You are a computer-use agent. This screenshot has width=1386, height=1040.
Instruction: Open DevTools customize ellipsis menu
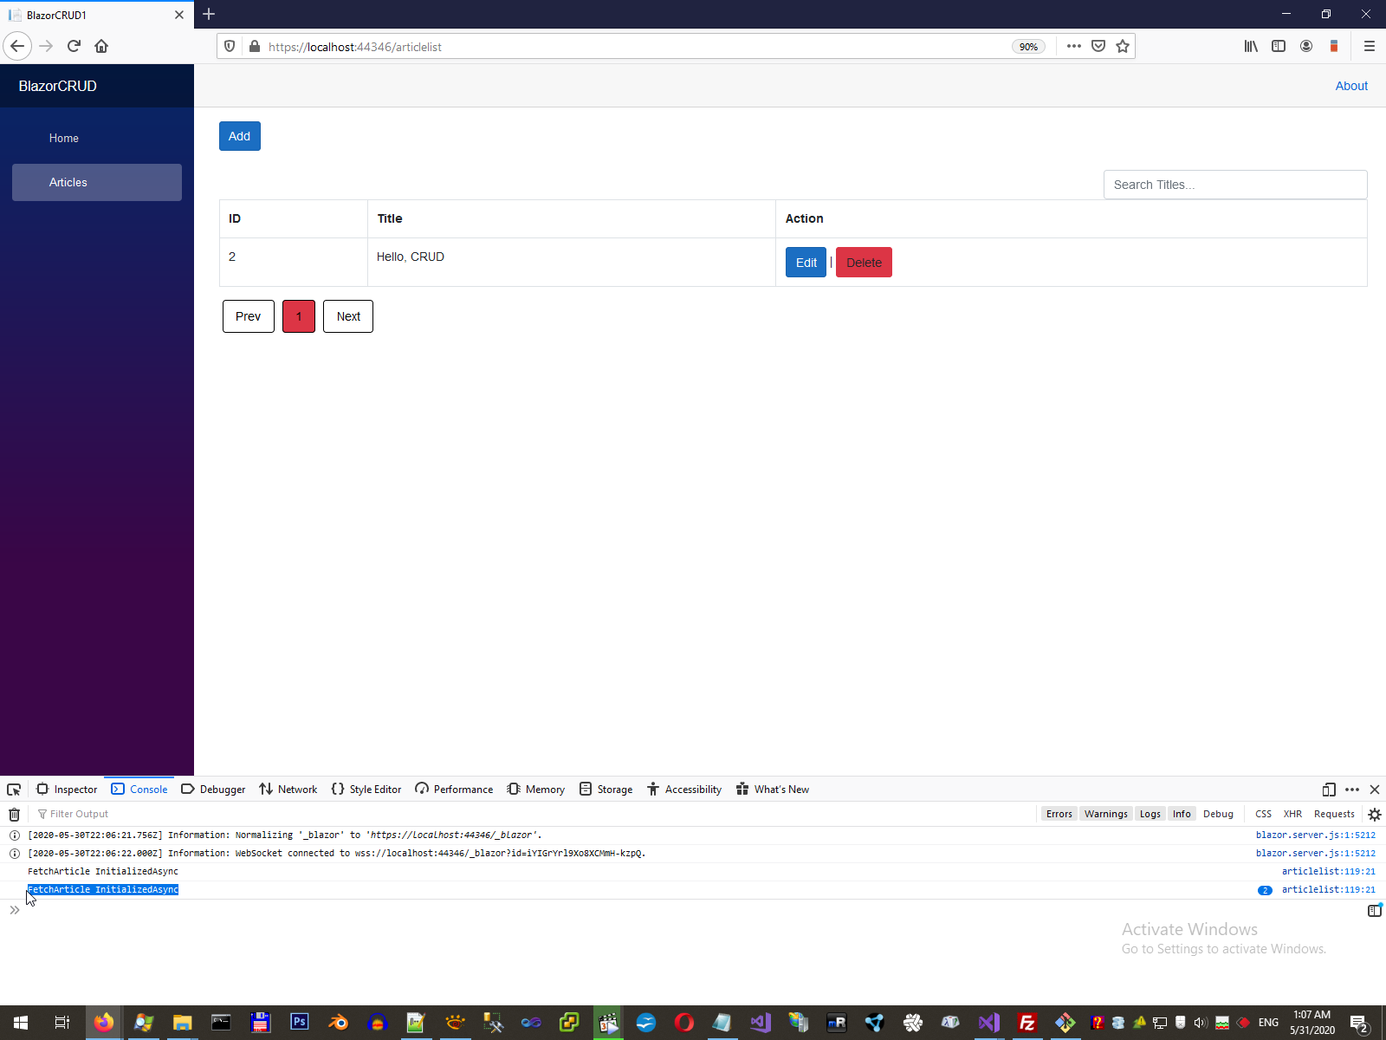(x=1352, y=790)
